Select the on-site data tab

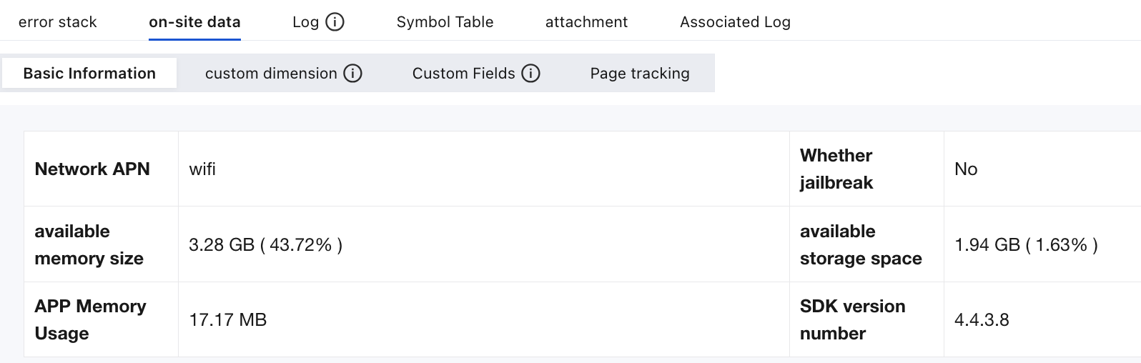tap(194, 22)
